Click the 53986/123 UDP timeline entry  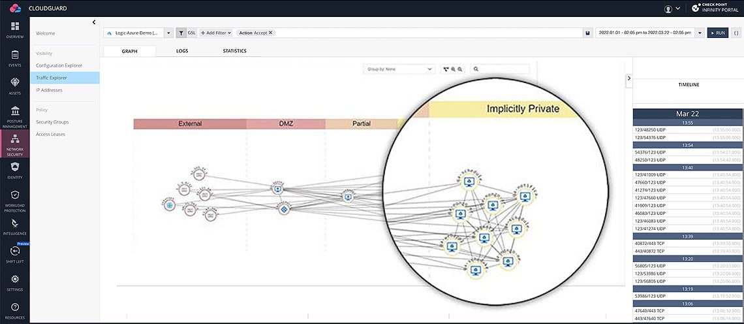(x=688, y=296)
